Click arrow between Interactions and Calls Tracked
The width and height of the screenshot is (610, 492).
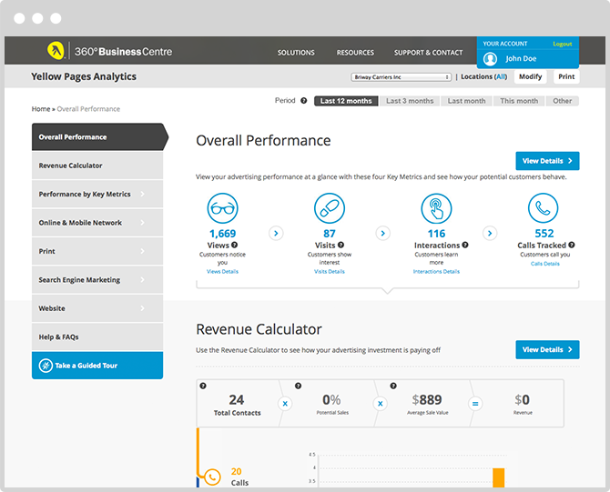[490, 233]
